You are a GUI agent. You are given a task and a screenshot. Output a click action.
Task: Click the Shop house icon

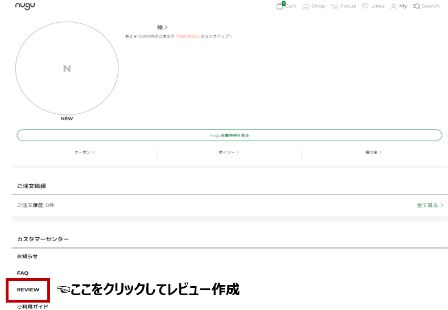(306, 6)
